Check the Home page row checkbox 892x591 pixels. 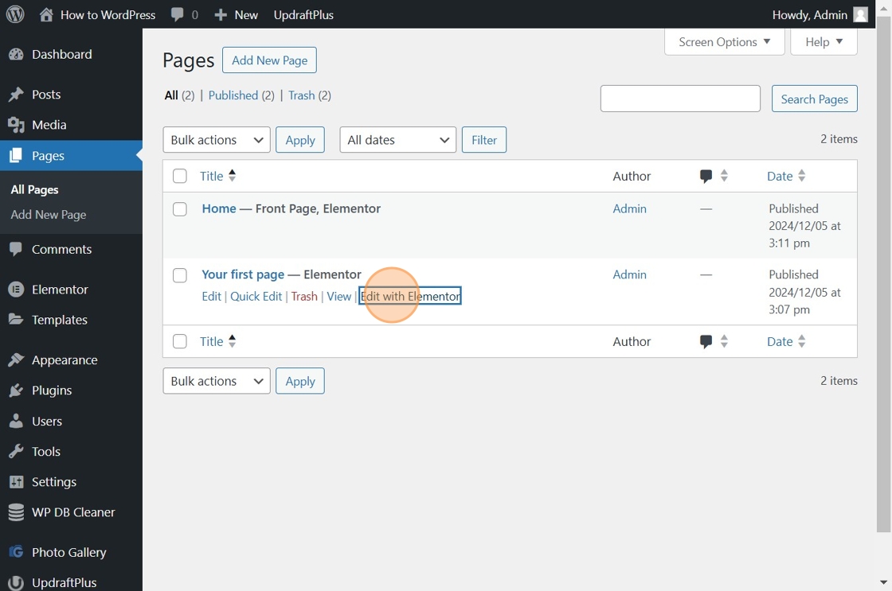[180, 209]
